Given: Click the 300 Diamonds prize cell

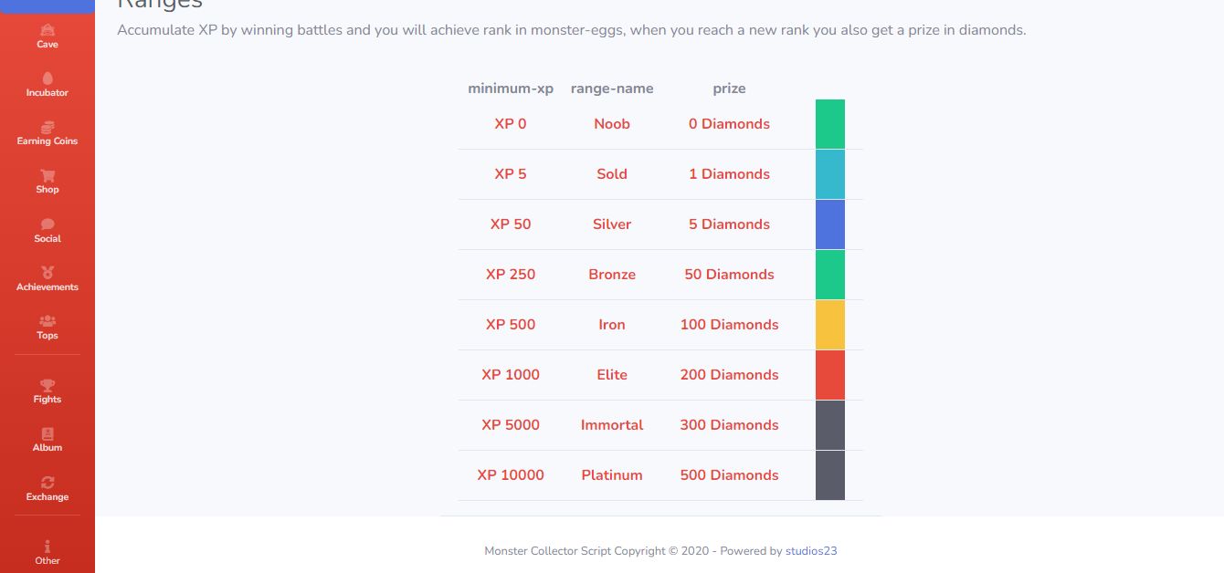Looking at the screenshot, I should click(729, 425).
